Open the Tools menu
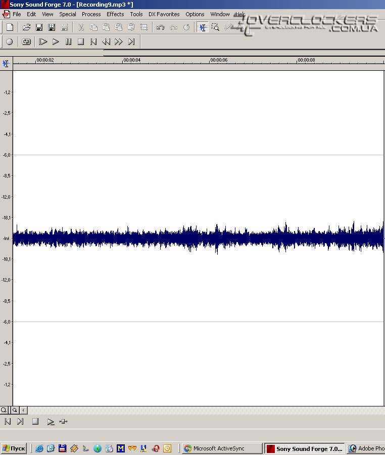 (x=136, y=14)
